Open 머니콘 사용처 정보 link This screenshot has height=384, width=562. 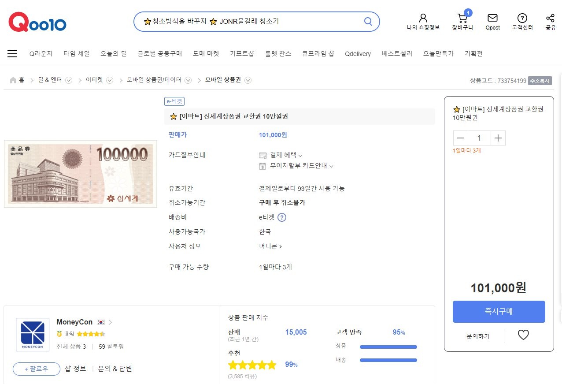point(270,246)
